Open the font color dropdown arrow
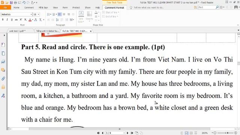 click(x=33, y=19)
